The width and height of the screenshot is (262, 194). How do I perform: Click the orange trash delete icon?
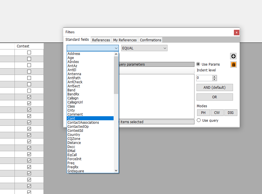pyautogui.click(x=234, y=64)
